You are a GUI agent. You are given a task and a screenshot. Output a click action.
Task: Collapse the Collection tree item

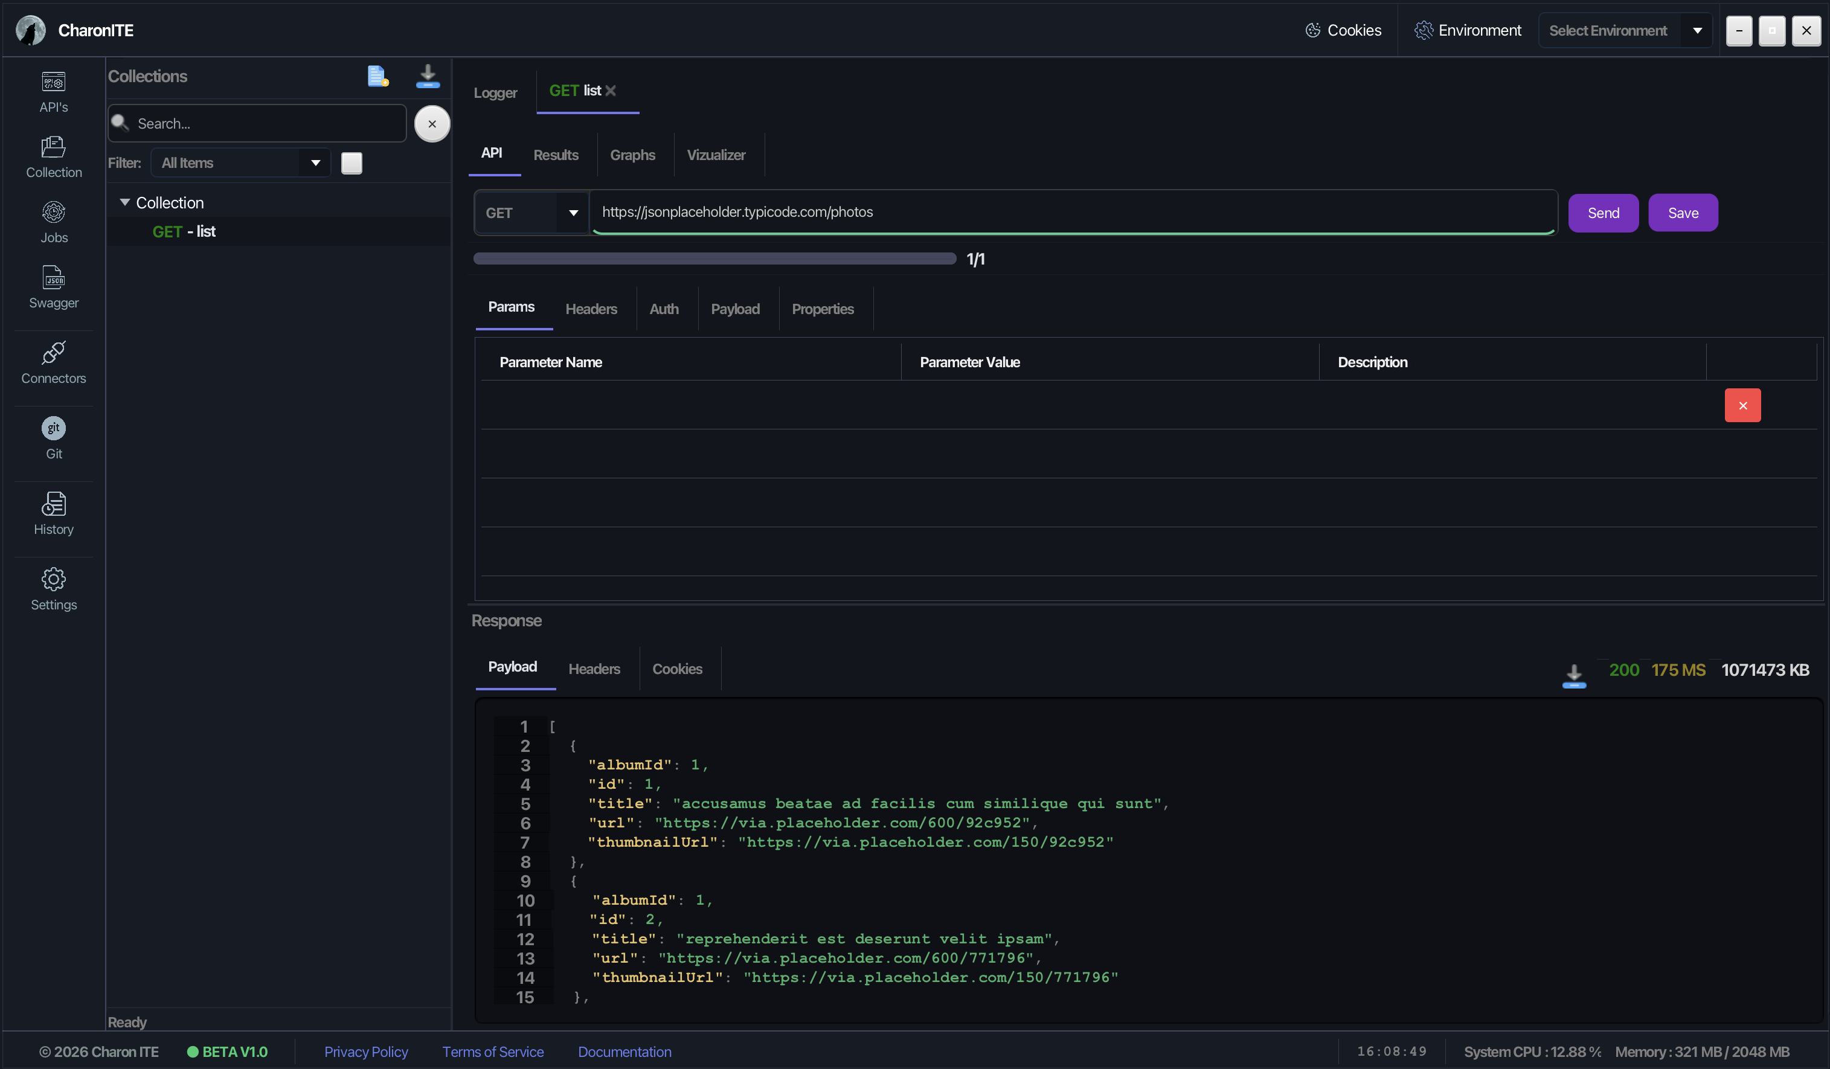click(124, 202)
